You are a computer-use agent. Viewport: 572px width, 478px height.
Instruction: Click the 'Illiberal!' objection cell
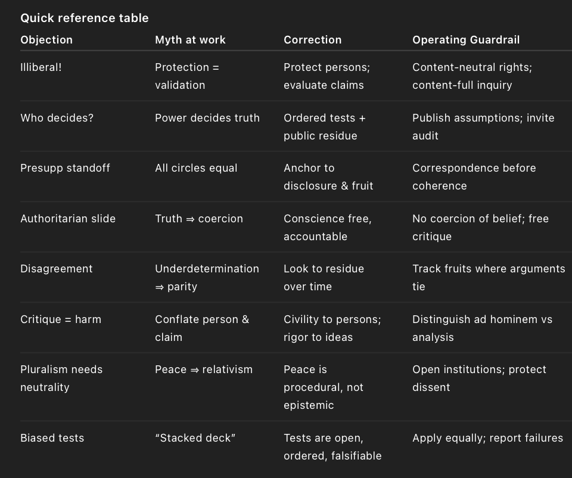pyautogui.click(x=41, y=67)
